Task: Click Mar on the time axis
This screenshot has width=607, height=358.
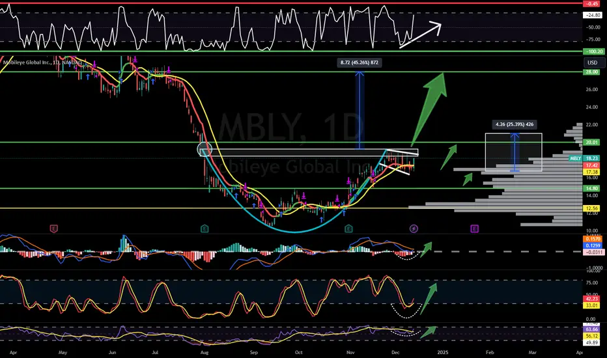Action: [533, 353]
